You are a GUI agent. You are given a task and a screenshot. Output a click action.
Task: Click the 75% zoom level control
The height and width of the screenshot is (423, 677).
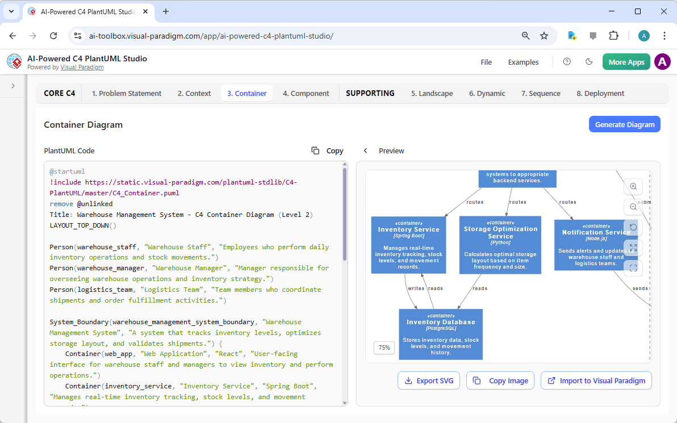click(x=384, y=347)
